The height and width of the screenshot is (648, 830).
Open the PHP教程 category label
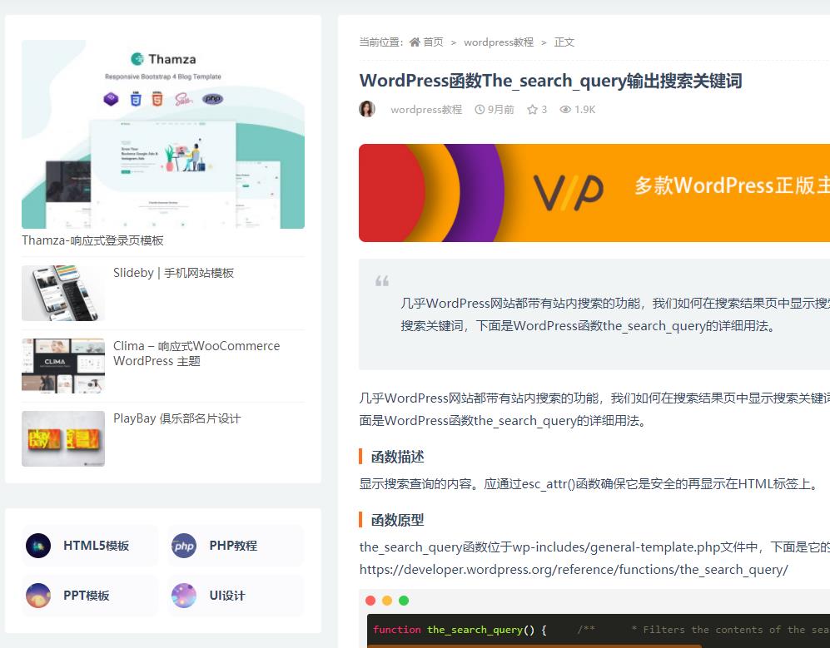tap(233, 546)
